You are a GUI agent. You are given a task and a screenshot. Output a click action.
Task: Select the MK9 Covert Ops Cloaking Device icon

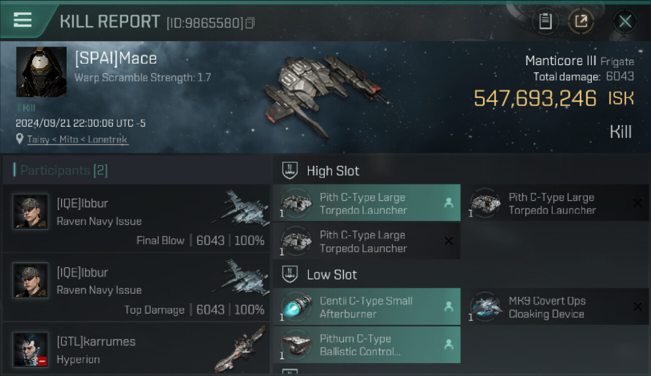(x=485, y=306)
